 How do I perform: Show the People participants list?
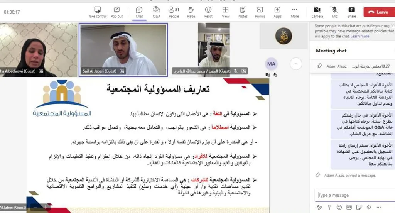pyautogui.click(x=174, y=12)
